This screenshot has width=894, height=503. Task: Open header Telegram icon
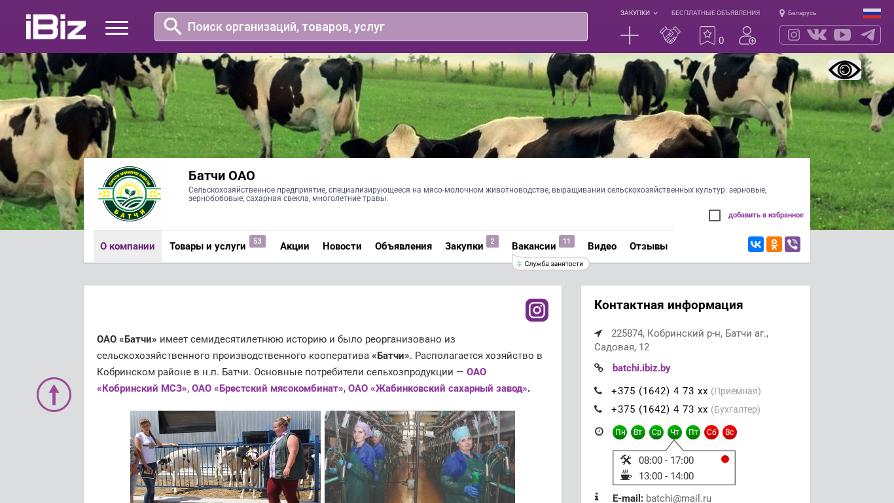pyautogui.click(x=868, y=35)
